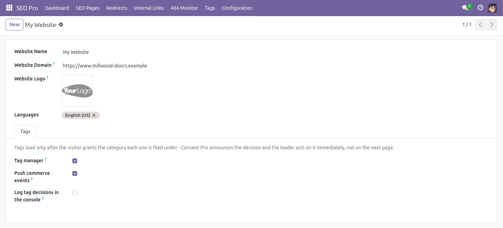Viewport: 503px width, 228px height.
Task: Open the activities clock icon
Action: [480, 8]
